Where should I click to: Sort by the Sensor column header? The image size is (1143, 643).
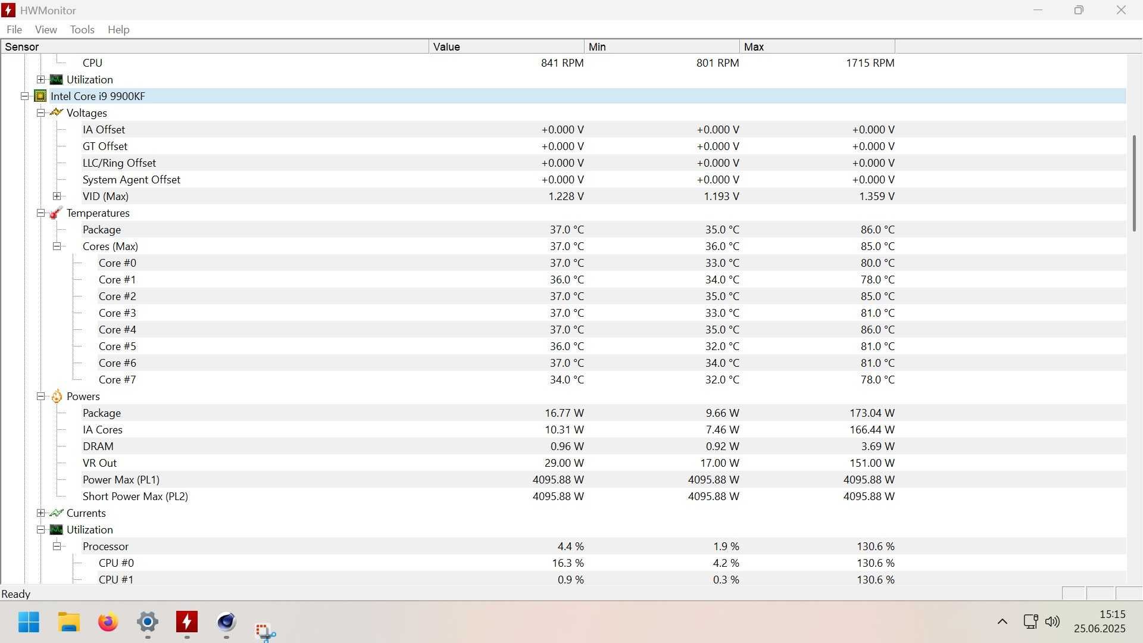point(214,46)
